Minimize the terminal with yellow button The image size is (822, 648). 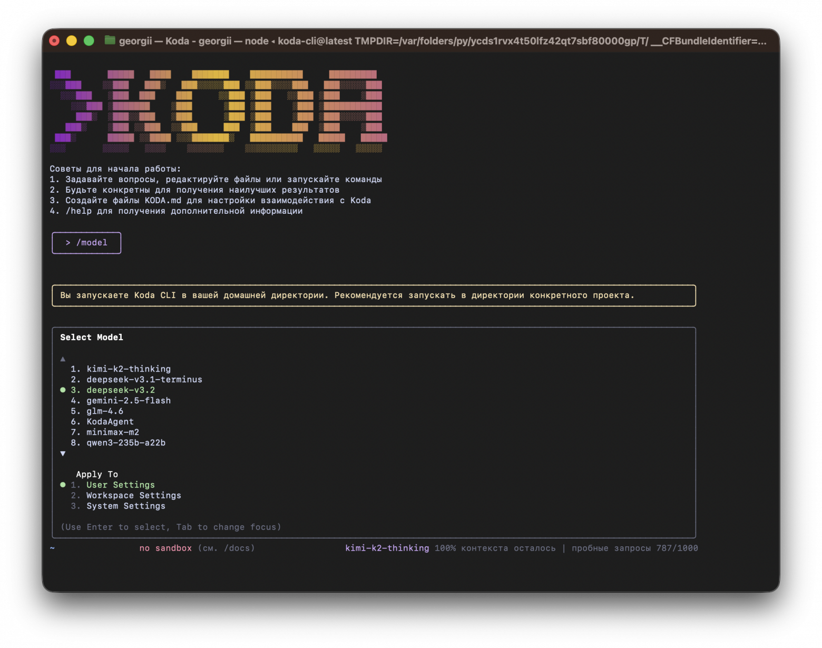point(72,41)
